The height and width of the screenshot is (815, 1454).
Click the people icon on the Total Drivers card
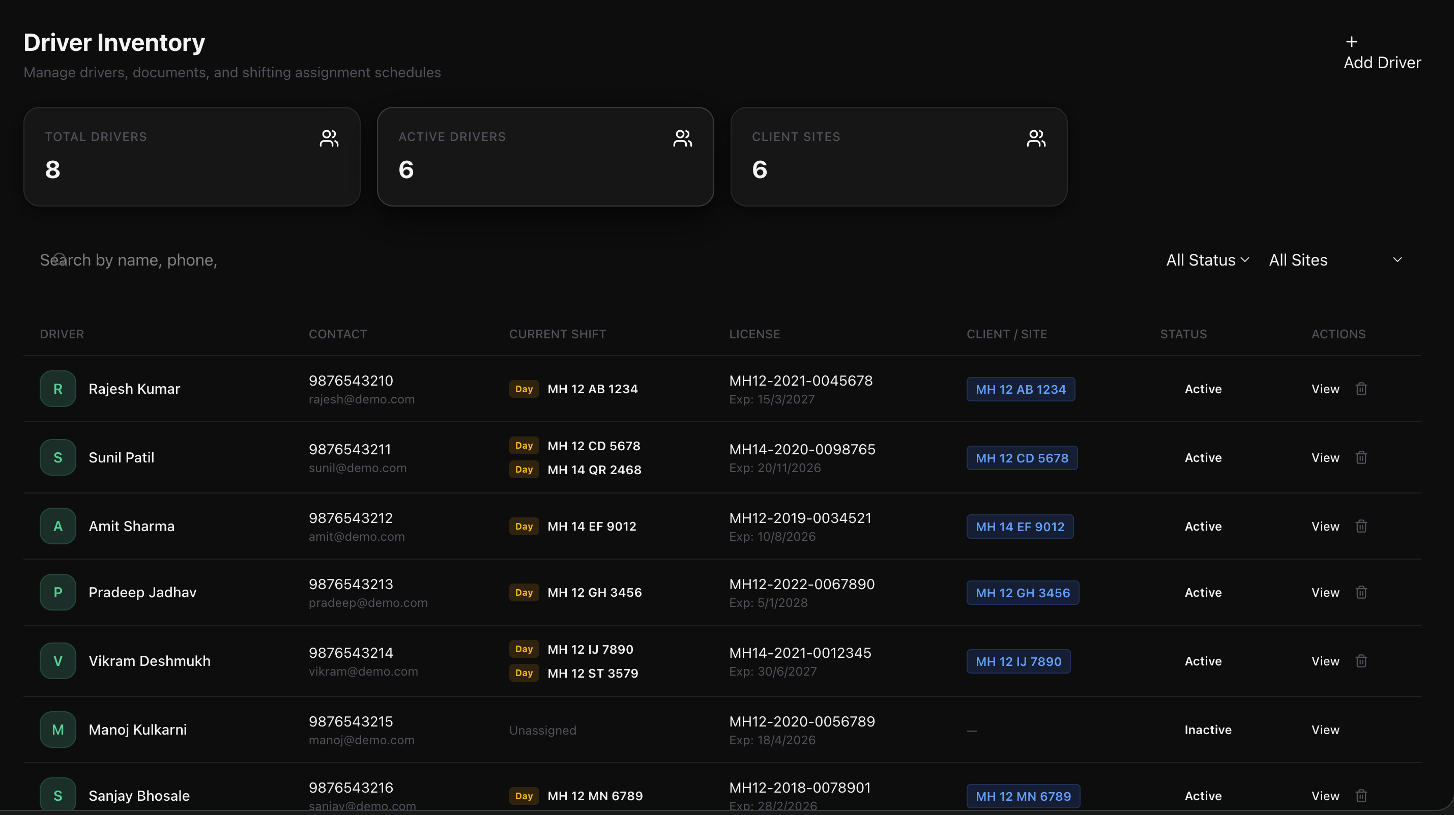pos(329,138)
